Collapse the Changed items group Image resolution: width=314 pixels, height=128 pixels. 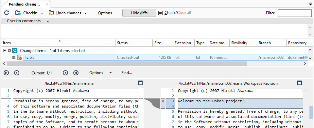[5, 51]
